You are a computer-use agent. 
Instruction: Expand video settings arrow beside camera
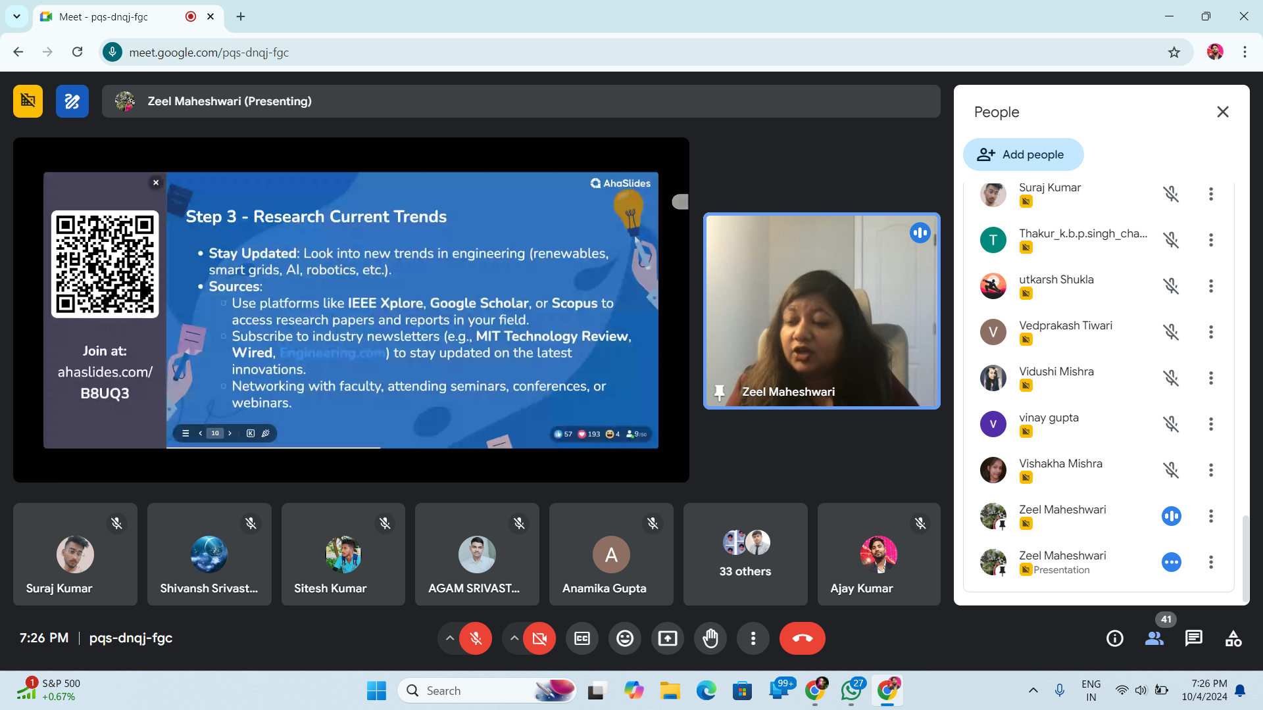click(x=514, y=638)
